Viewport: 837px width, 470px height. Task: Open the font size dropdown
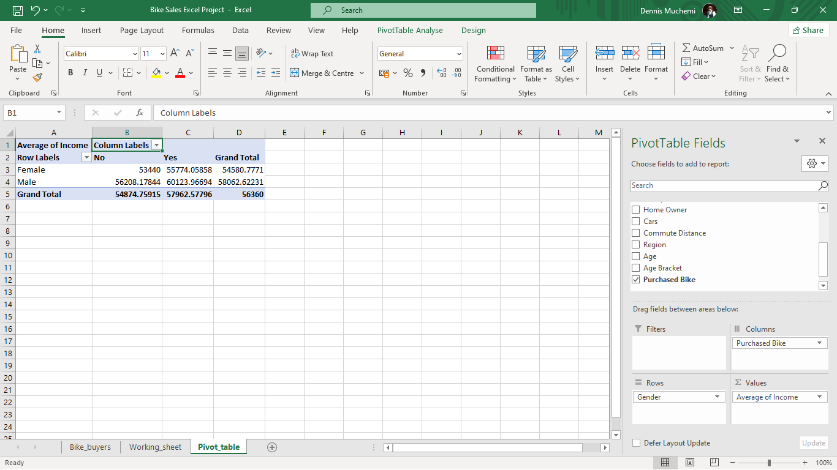162,54
